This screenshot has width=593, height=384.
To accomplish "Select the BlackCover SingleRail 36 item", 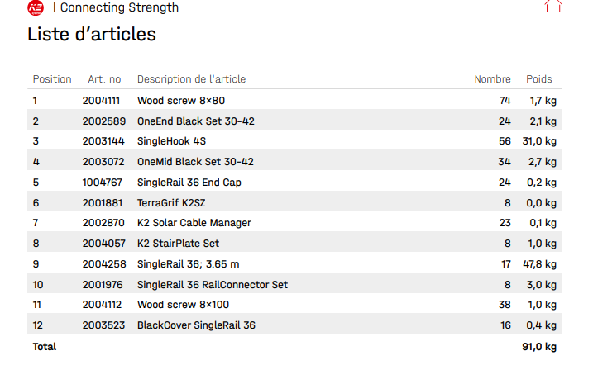I will [196, 325].
